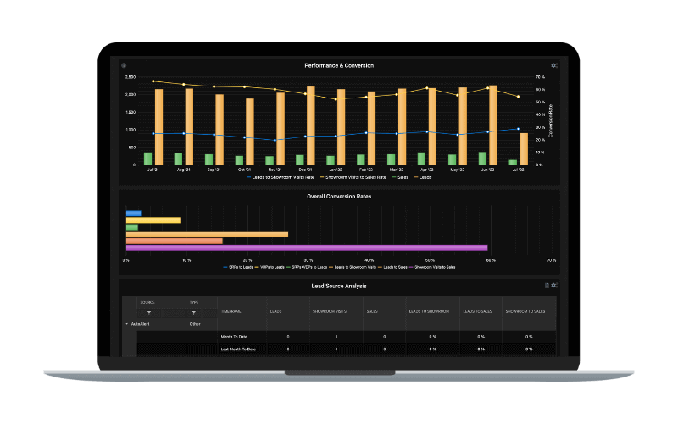Viewport: 678px width, 424px height.
Task: Select the small green SRPs+VDPs to Leads bar
Action: 132,227
